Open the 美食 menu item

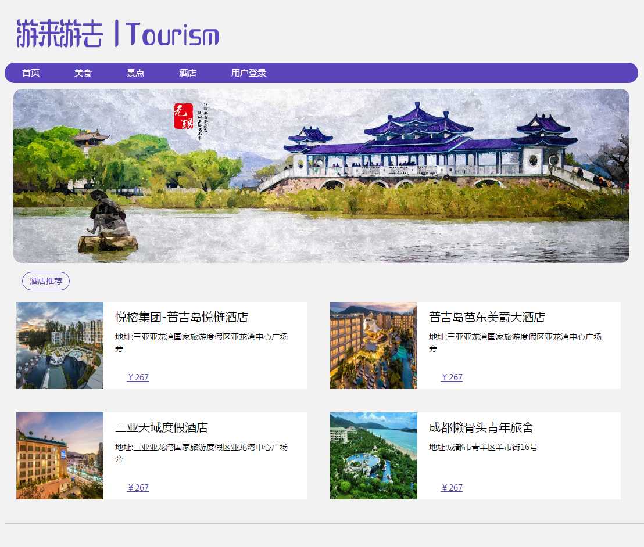click(x=83, y=73)
